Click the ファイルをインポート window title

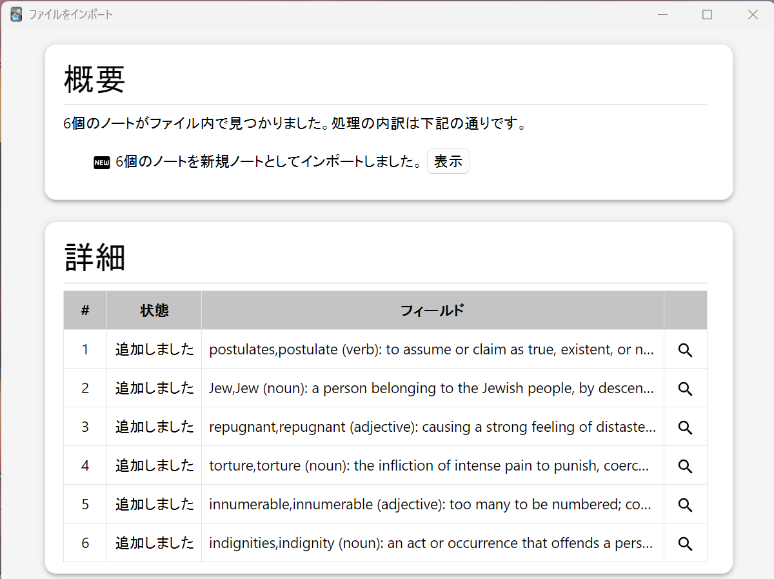tap(71, 14)
